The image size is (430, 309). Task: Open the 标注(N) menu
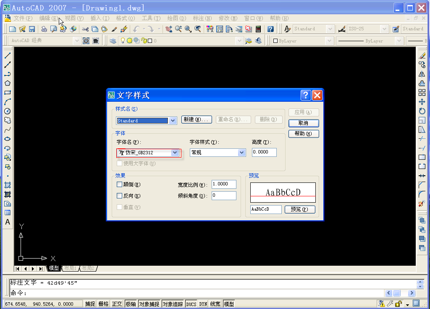coord(202,18)
